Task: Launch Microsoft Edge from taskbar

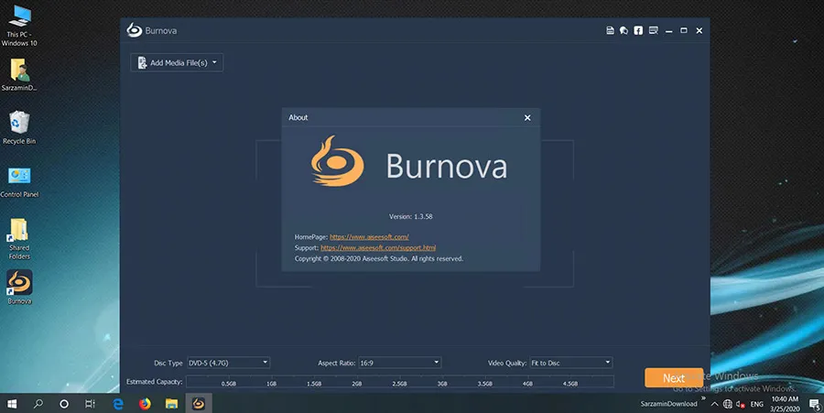Action: coord(118,404)
